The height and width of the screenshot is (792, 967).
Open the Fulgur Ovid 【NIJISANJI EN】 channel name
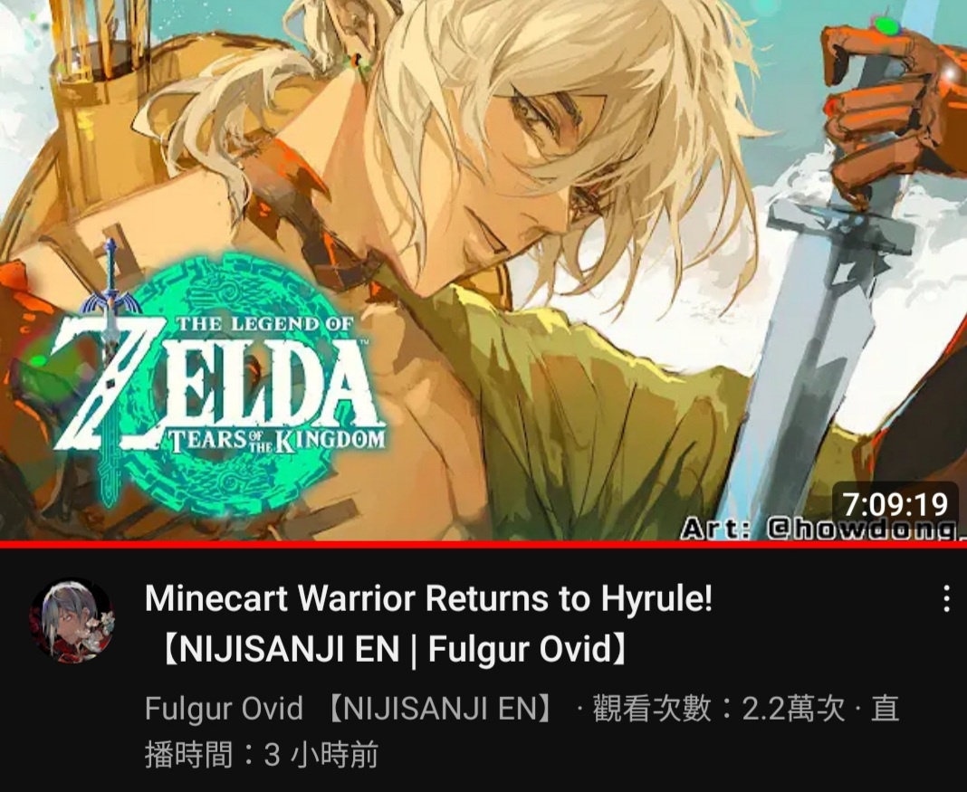pos(349,709)
